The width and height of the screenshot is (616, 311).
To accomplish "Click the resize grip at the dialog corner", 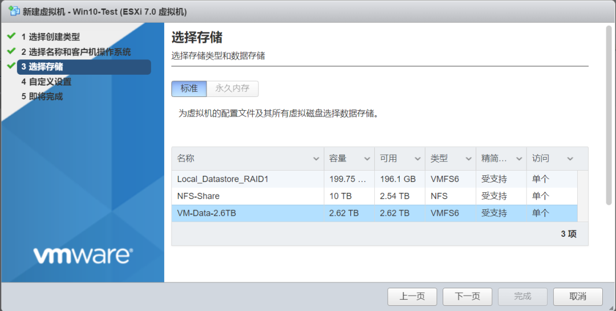I will (x=611, y=307).
